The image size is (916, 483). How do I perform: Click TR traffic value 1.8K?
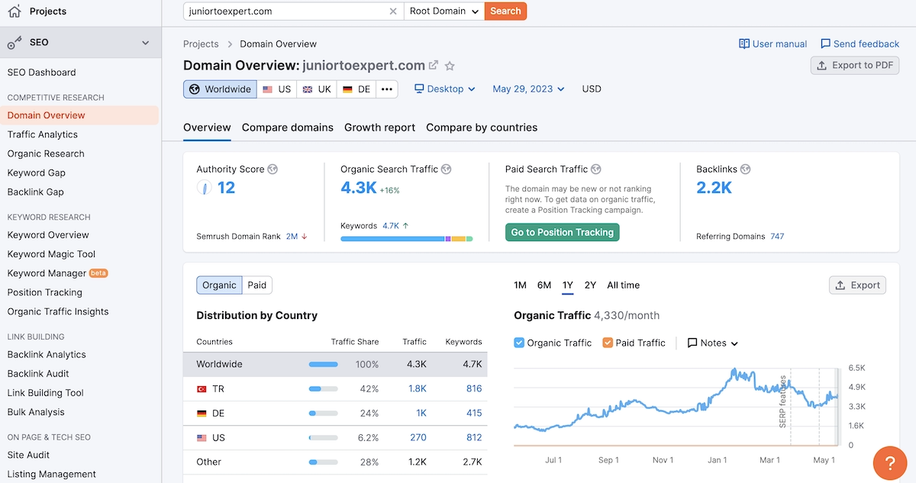click(418, 389)
